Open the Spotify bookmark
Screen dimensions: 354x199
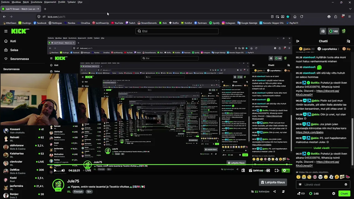[214, 23]
